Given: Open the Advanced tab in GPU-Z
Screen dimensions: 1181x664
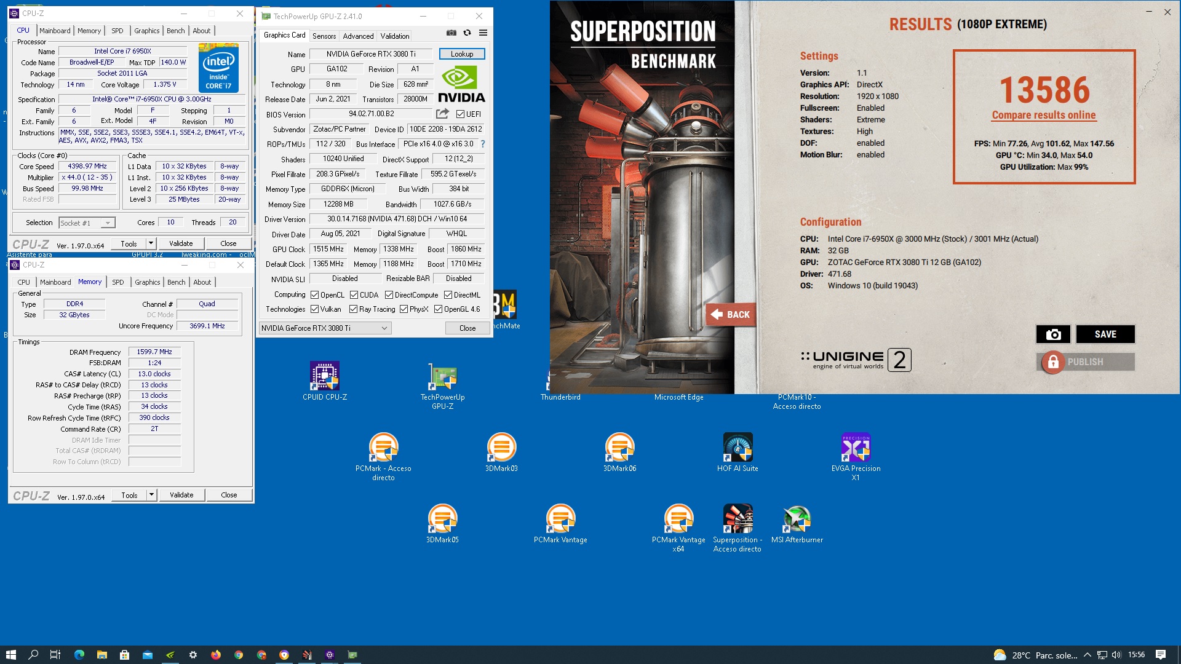Looking at the screenshot, I should pyautogui.click(x=358, y=36).
